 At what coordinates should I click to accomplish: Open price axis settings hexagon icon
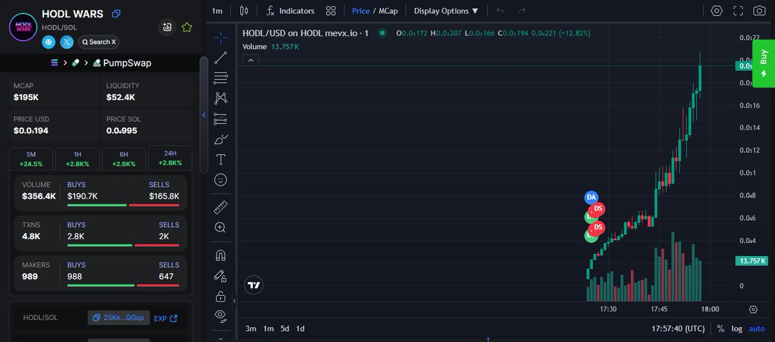coord(753,309)
